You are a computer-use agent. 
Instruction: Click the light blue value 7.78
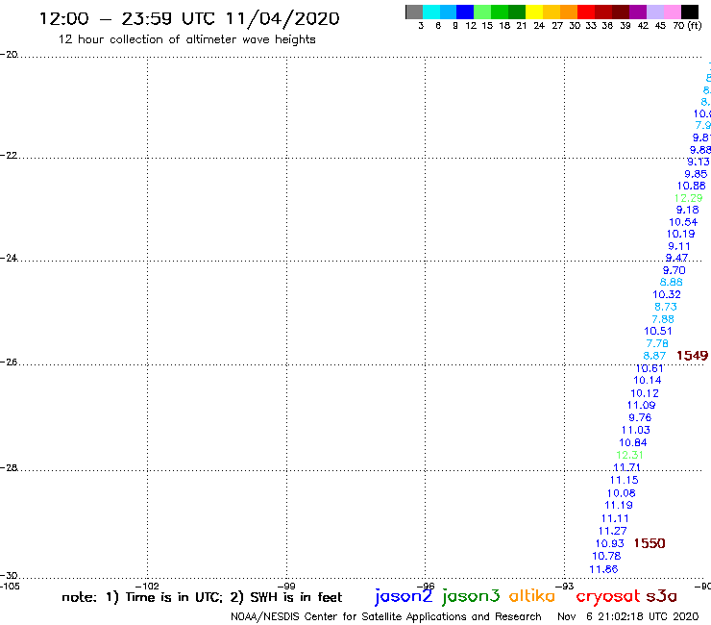pos(657,343)
